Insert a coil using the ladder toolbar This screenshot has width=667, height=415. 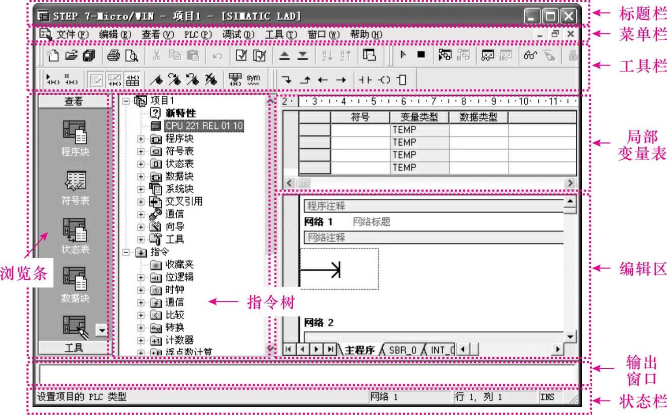tap(383, 79)
